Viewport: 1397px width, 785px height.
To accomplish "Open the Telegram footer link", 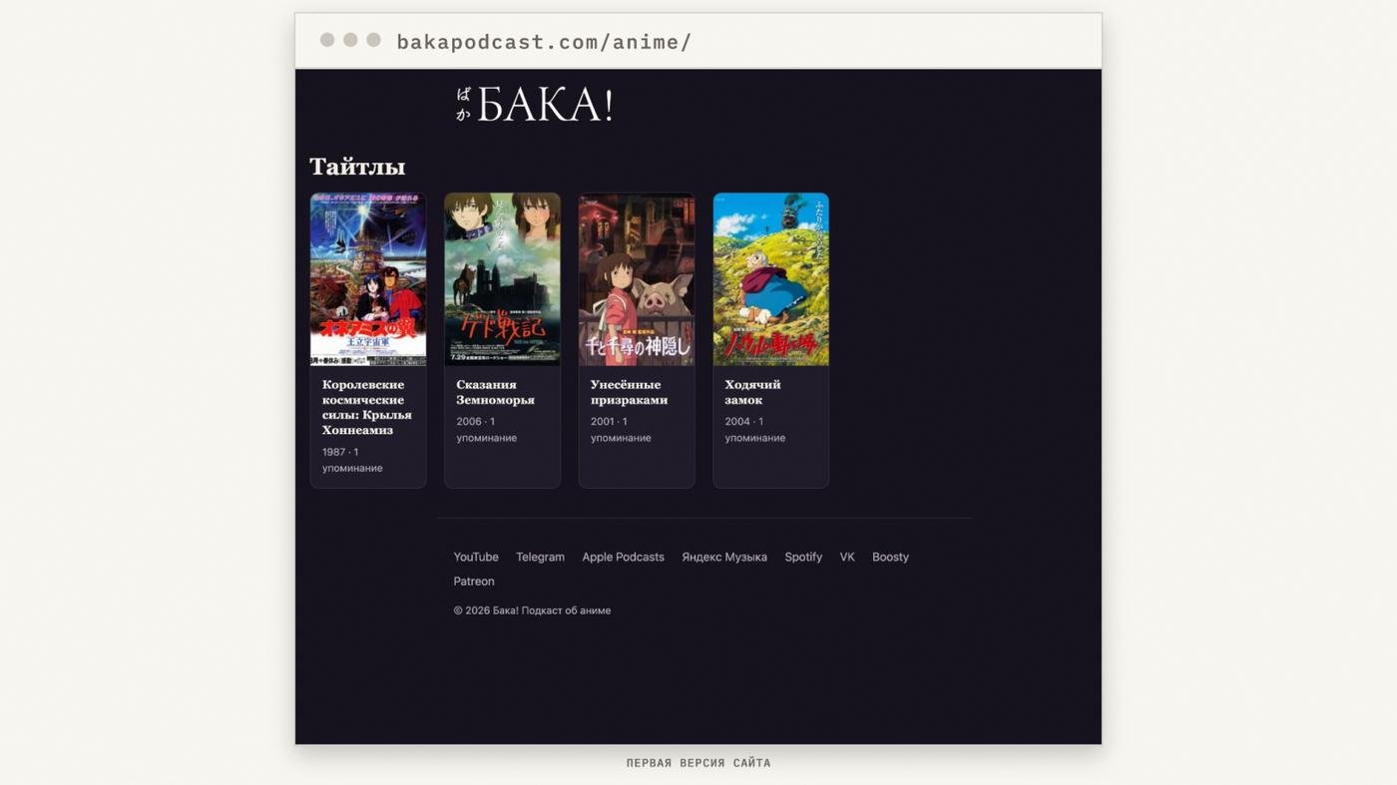I will 540,557.
